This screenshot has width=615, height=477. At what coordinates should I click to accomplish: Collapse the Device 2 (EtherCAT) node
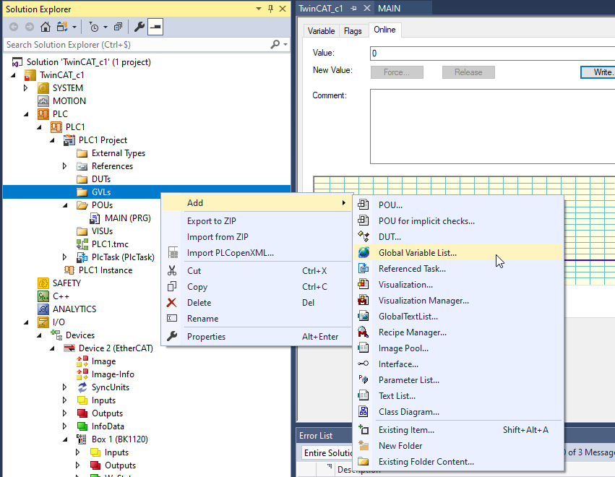51,348
